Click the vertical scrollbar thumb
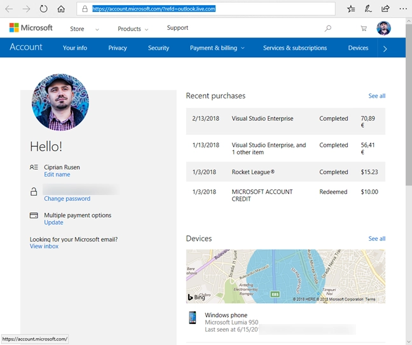 (409, 105)
